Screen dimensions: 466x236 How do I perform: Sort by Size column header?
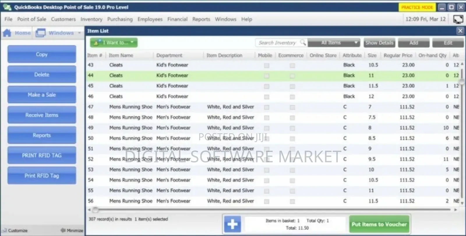point(372,55)
